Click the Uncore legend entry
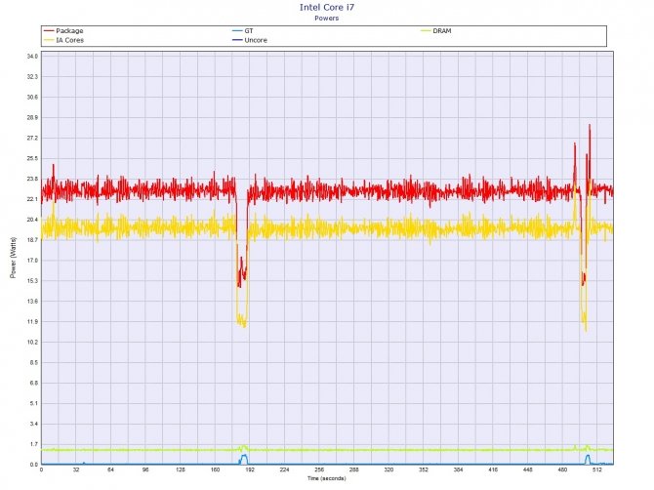 coord(250,40)
